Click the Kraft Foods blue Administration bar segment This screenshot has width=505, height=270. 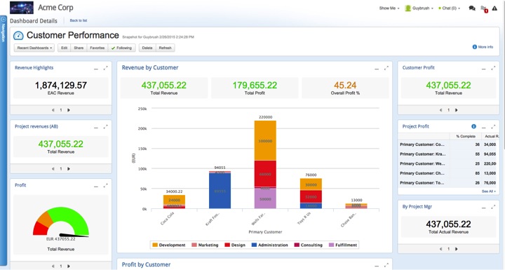click(x=220, y=191)
